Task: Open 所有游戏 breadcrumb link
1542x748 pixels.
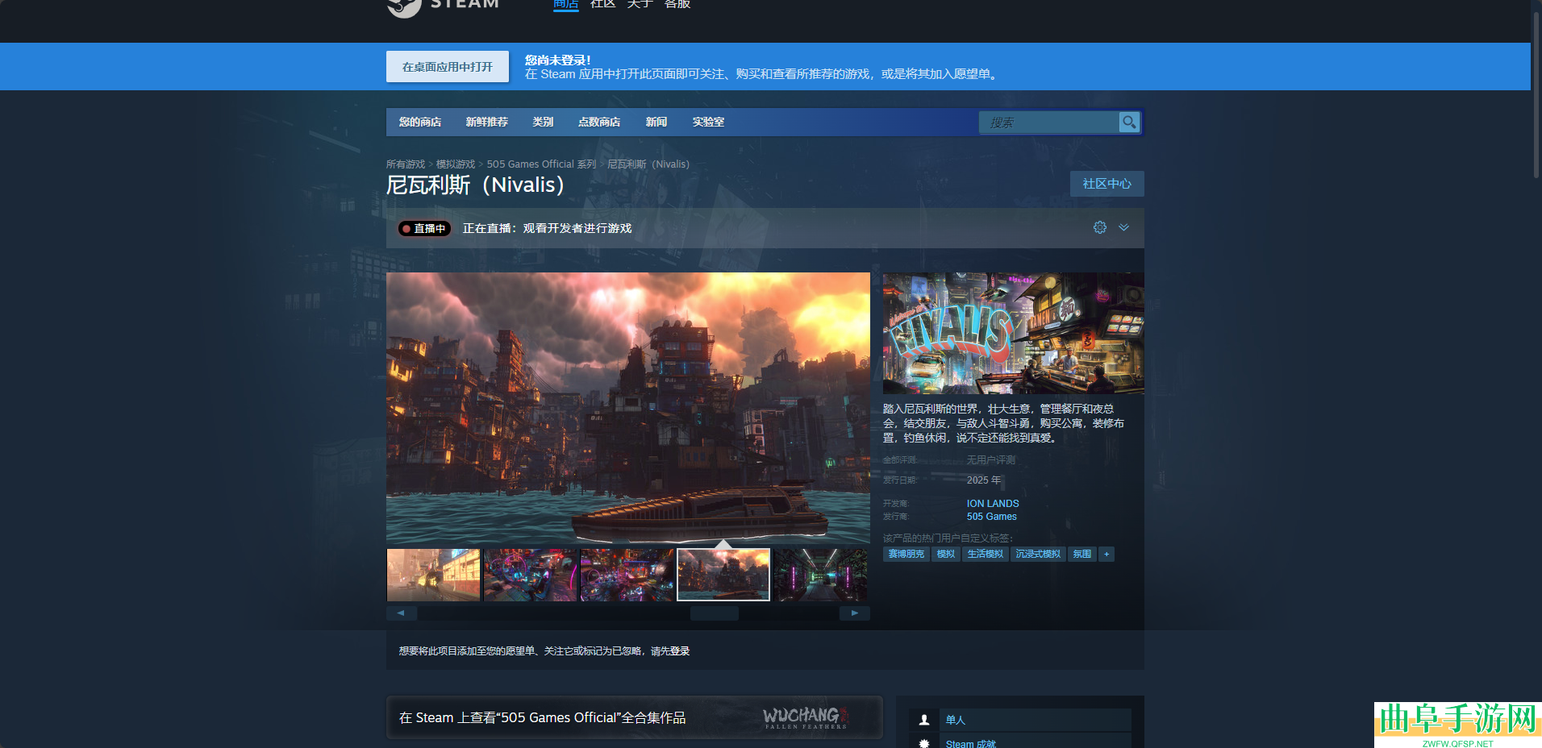Action: tap(406, 164)
